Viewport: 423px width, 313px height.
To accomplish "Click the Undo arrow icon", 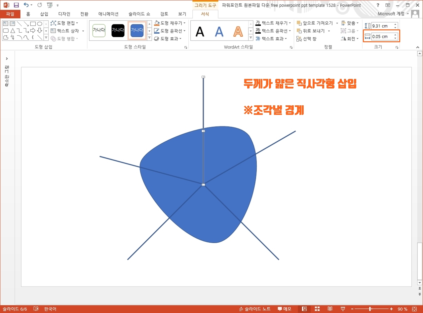I will pyautogui.click(x=26, y=5).
